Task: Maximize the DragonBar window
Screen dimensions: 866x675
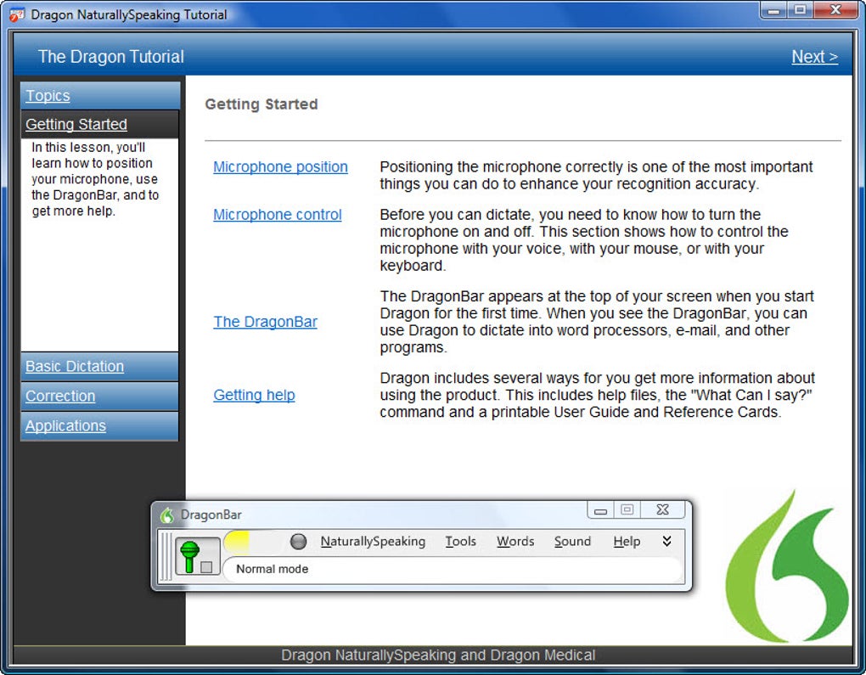Action: click(x=627, y=509)
